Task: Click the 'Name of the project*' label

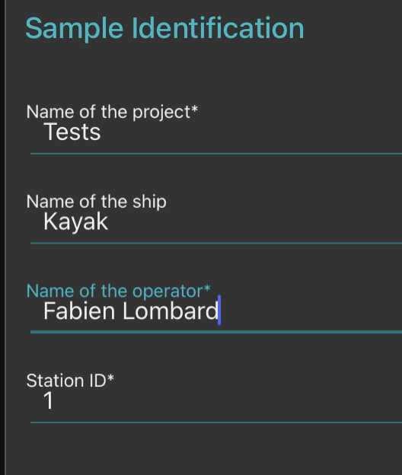Action: pyautogui.click(x=112, y=112)
